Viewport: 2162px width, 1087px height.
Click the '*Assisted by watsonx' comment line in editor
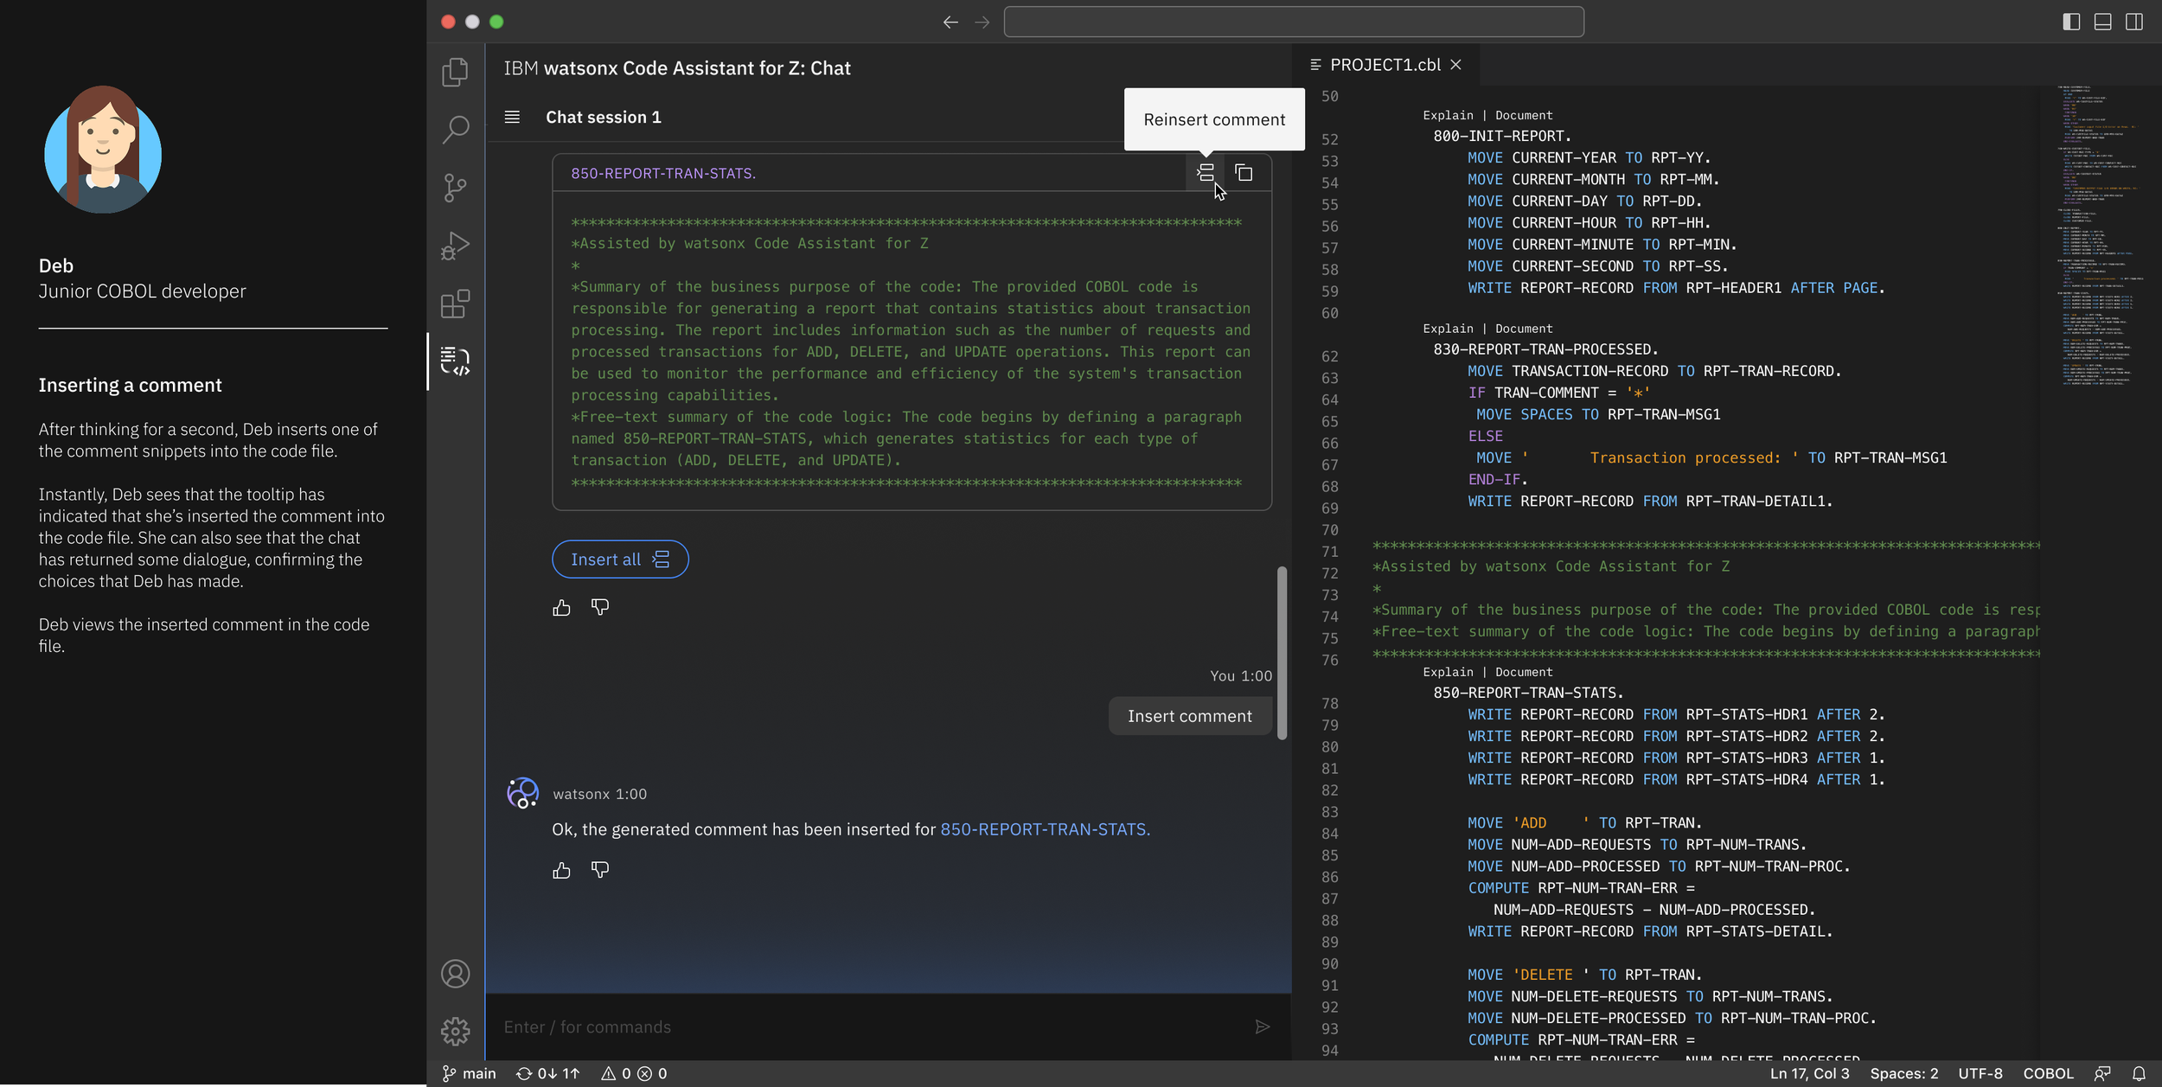click(1551, 566)
